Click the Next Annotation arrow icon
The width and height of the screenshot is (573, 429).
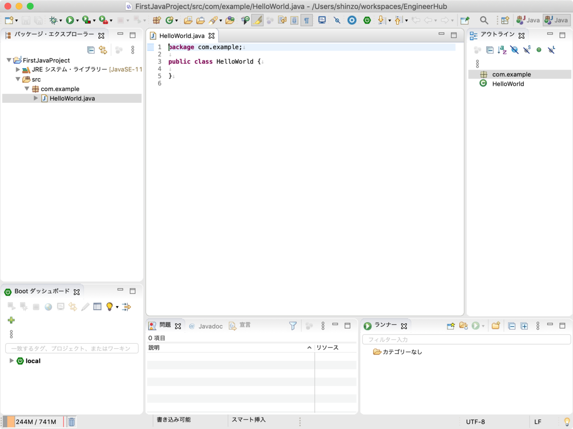point(382,20)
